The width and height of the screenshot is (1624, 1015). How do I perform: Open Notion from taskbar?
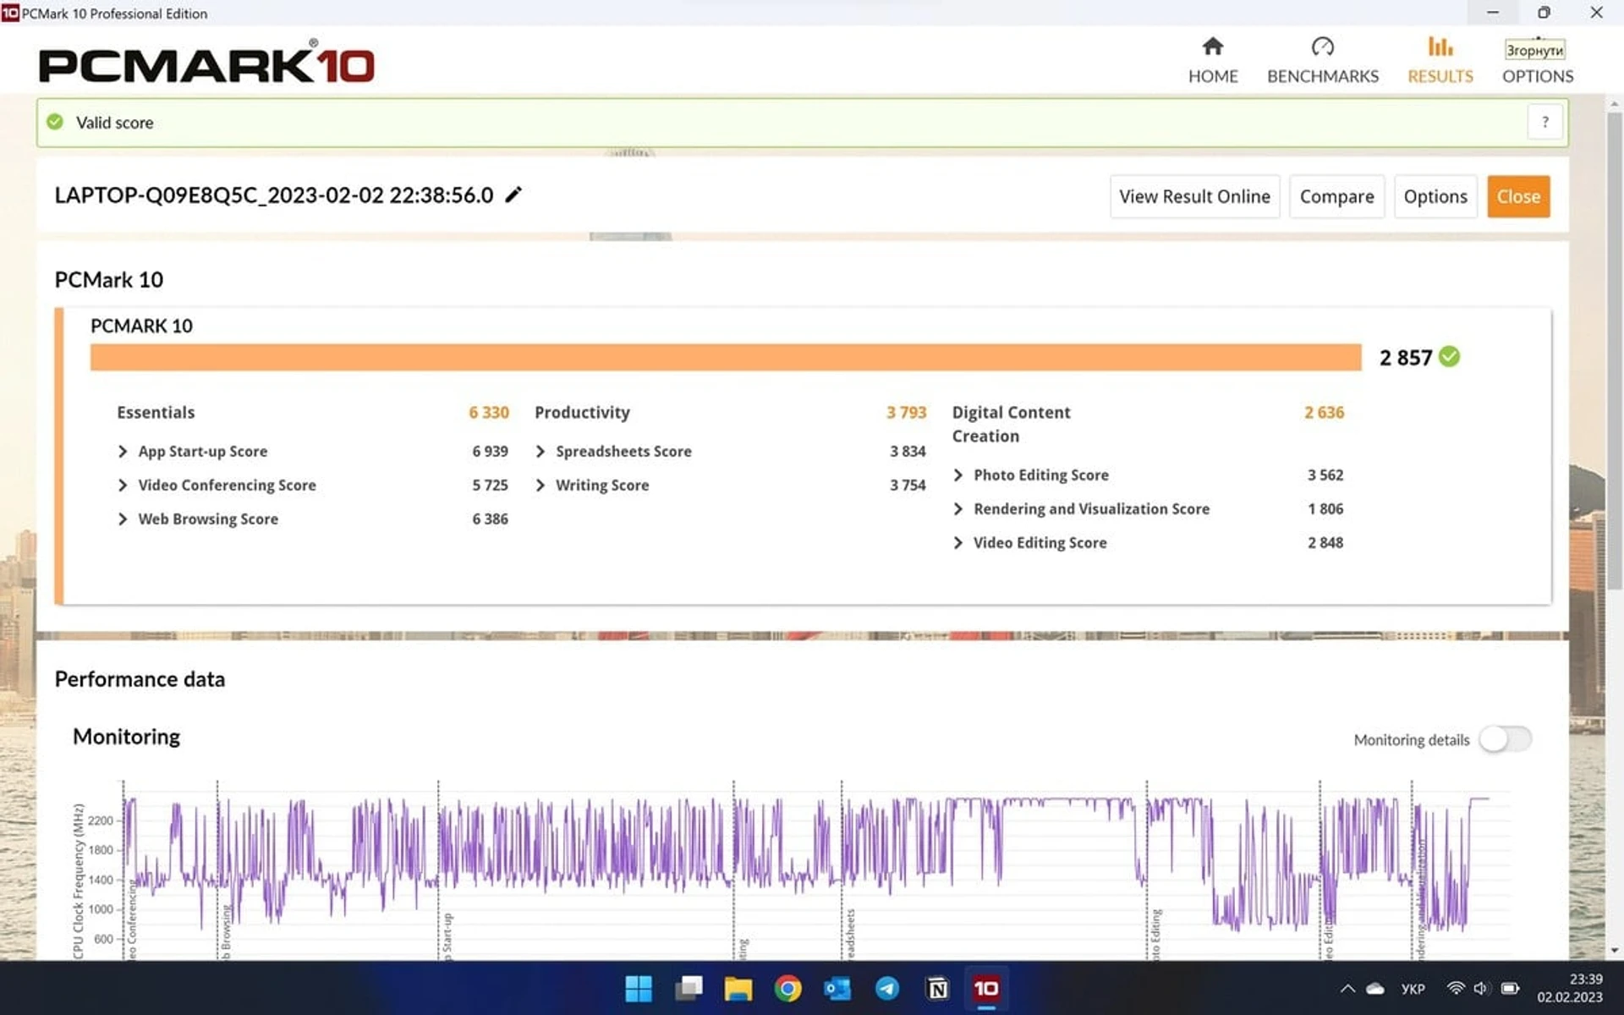click(x=937, y=988)
